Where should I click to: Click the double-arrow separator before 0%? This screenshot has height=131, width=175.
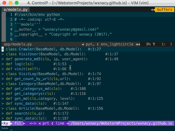[138, 44]
